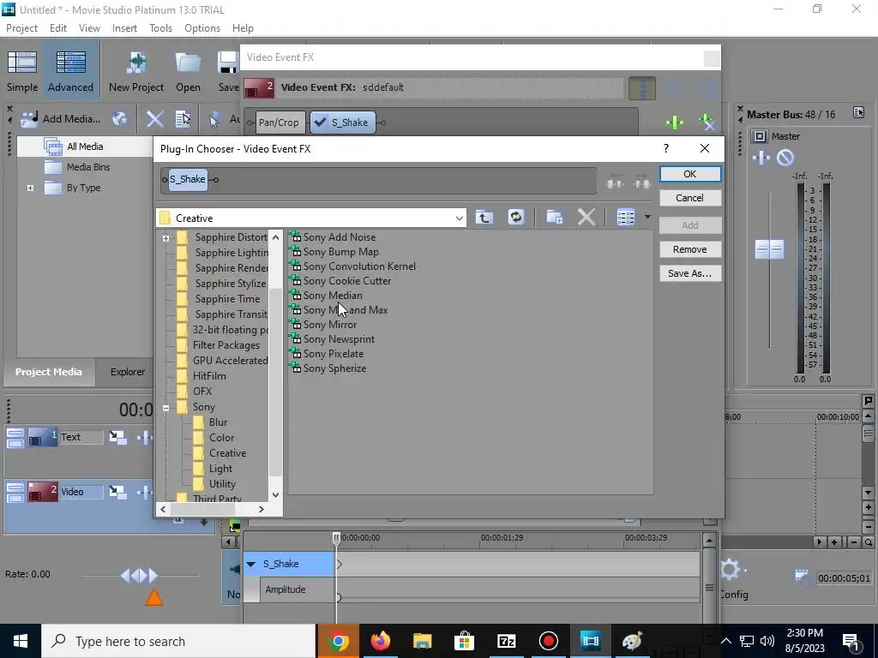Open the Edit menu
Screen dimensions: 878x658
(x=58, y=28)
